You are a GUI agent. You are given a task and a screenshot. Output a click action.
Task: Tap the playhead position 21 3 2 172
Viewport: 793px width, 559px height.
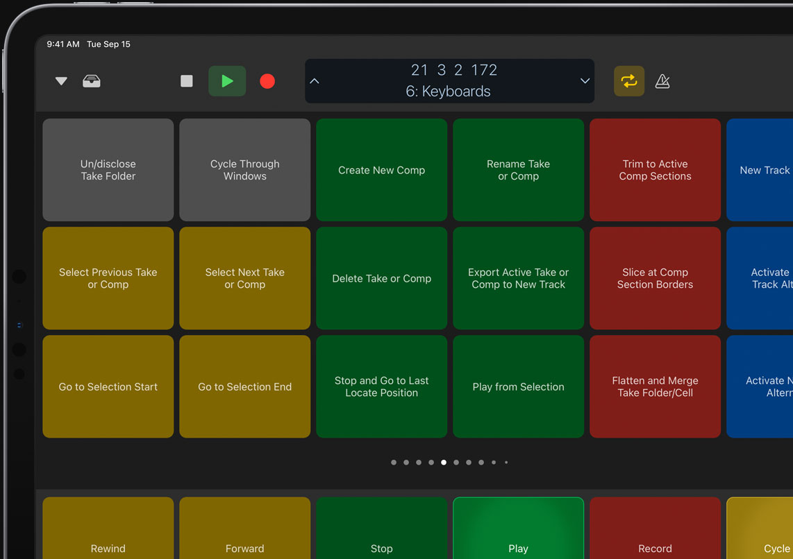tap(453, 69)
